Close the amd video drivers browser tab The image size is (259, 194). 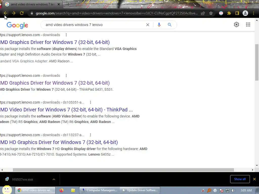(59, 4)
